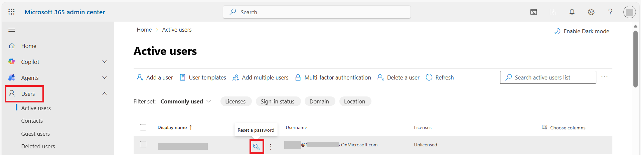Open the Domain filter

[319, 101]
